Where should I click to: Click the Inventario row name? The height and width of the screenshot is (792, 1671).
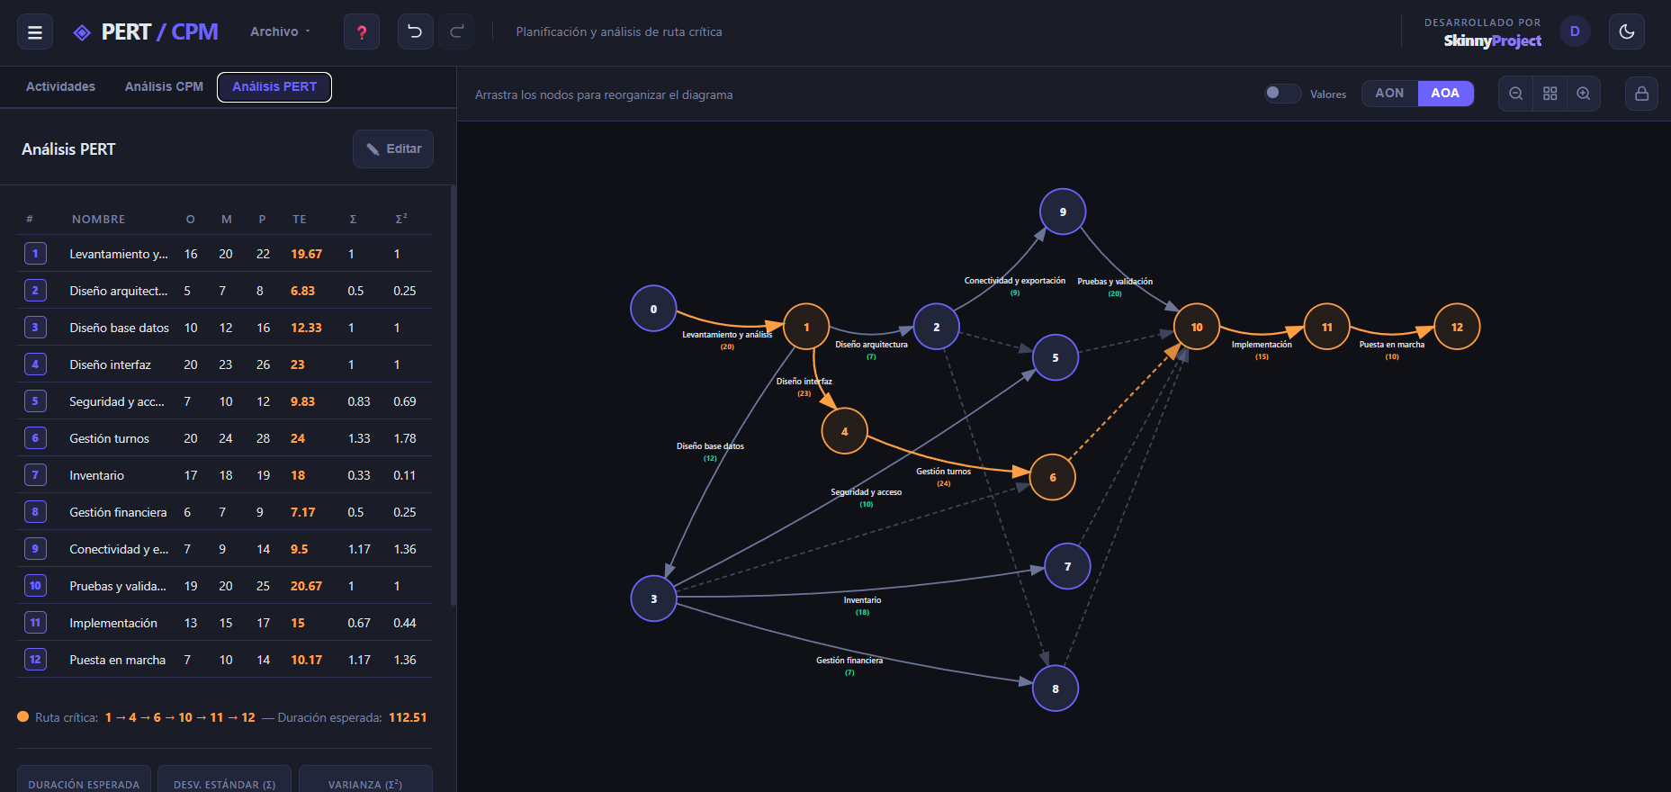pyautogui.click(x=96, y=475)
